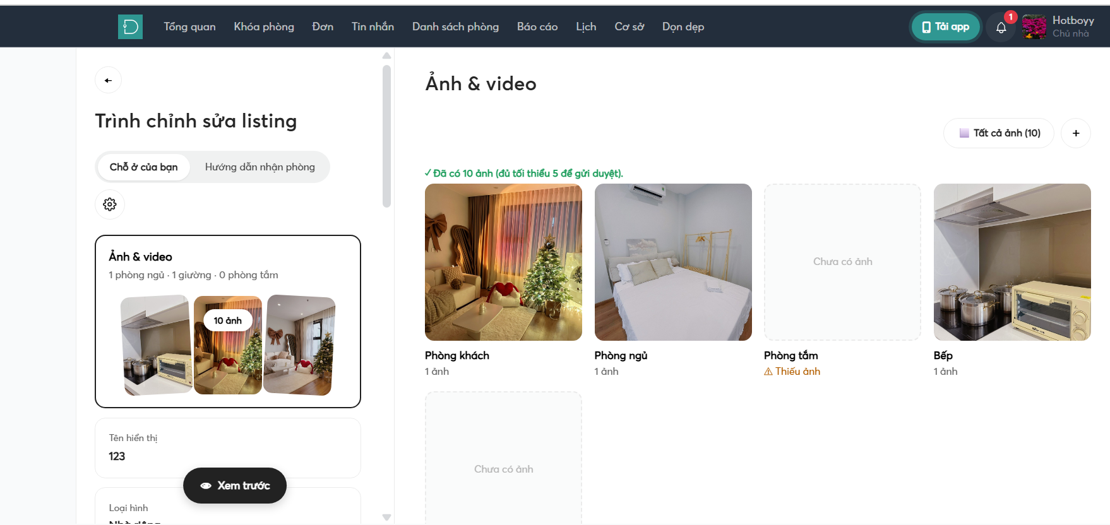Open Lịch menu item
Image resolution: width=1110 pixels, height=525 pixels.
tap(586, 27)
